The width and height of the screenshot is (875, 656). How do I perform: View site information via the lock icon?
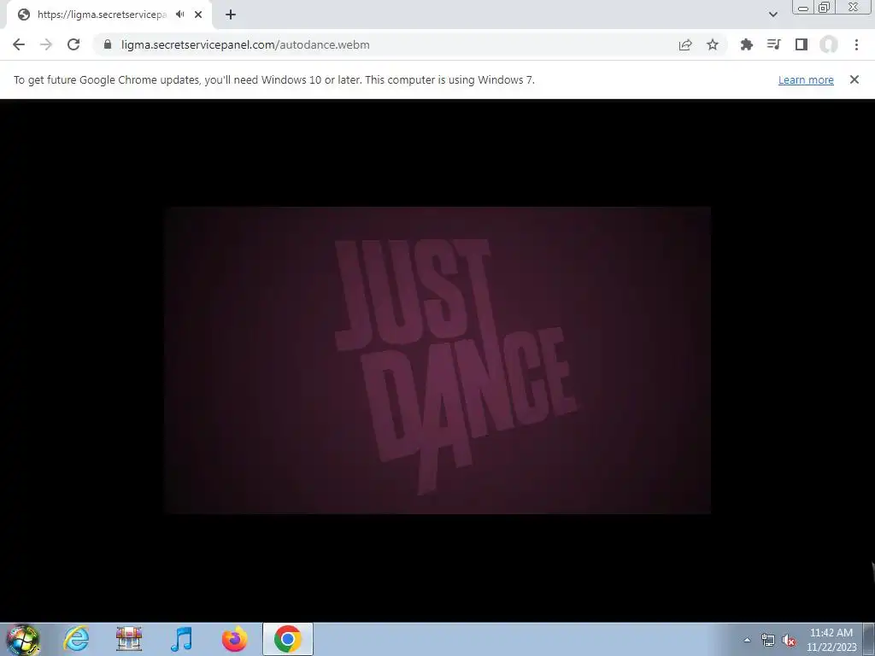click(x=108, y=44)
